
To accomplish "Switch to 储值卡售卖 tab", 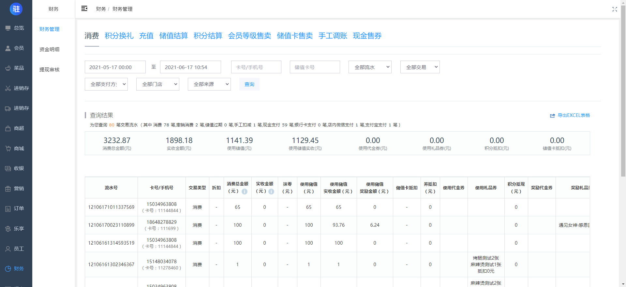I will (295, 36).
